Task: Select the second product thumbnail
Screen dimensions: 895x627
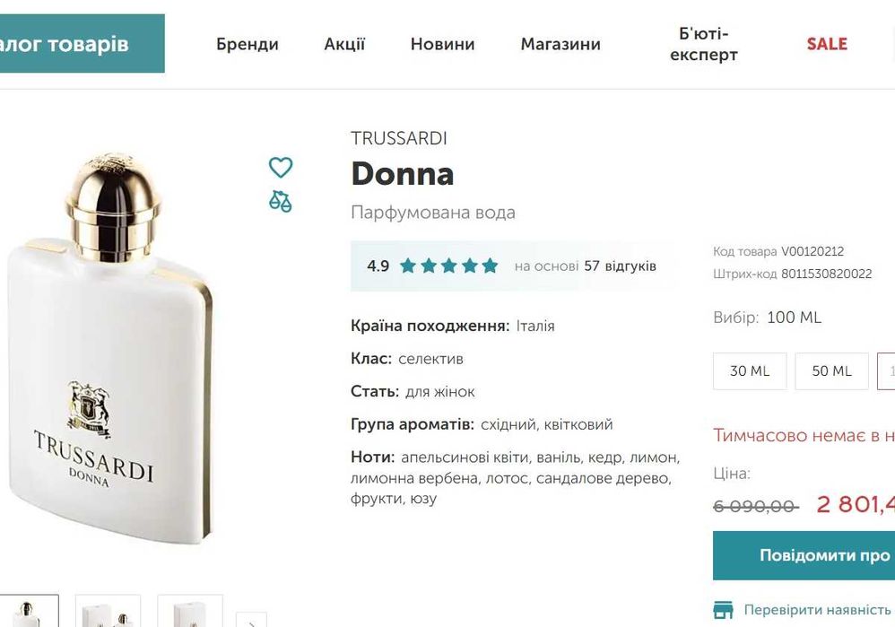Action: coord(108,611)
